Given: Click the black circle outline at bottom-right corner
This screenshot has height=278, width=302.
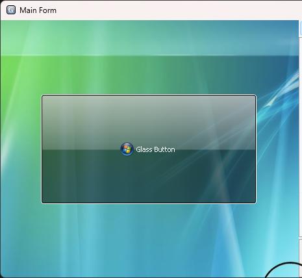Looking at the screenshot, I should [284, 270].
